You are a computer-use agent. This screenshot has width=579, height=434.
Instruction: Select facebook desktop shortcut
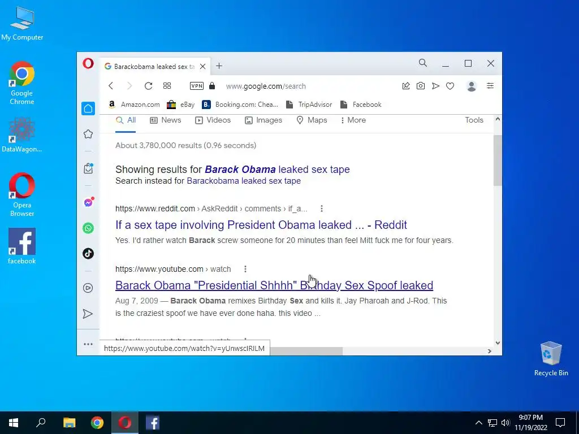(x=22, y=246)
